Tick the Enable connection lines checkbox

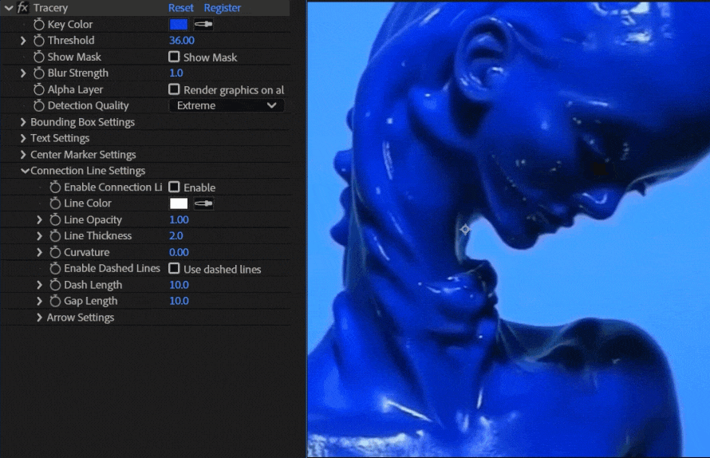coord(174,188)
